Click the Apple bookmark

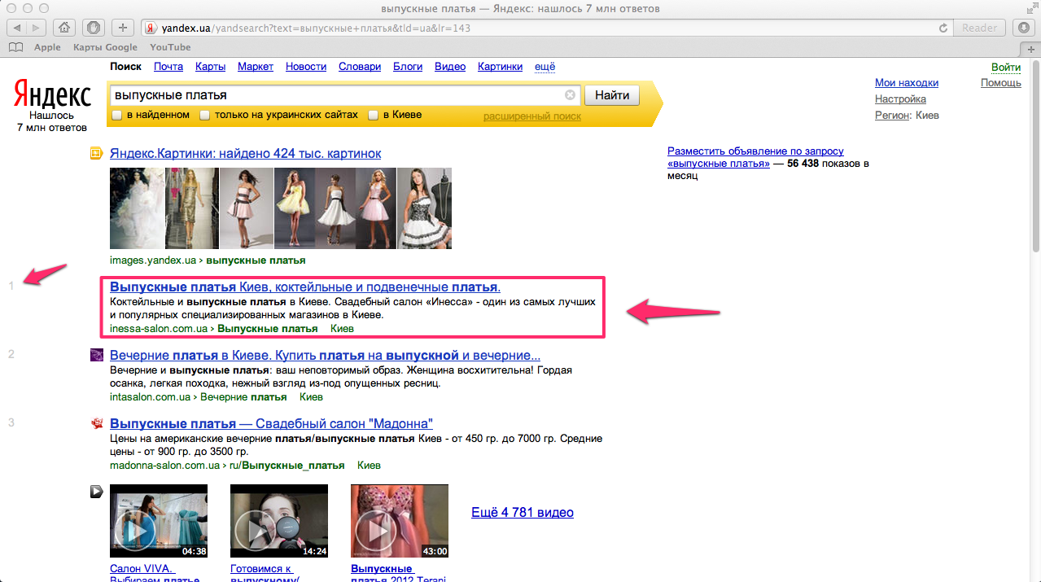coord(47,47)
